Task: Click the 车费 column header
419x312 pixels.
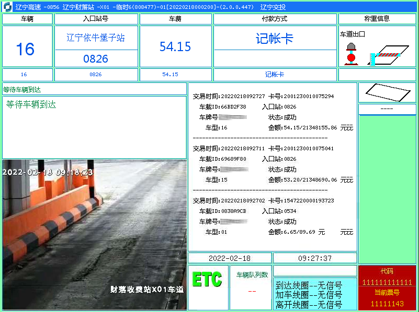Action: point(175,19)
